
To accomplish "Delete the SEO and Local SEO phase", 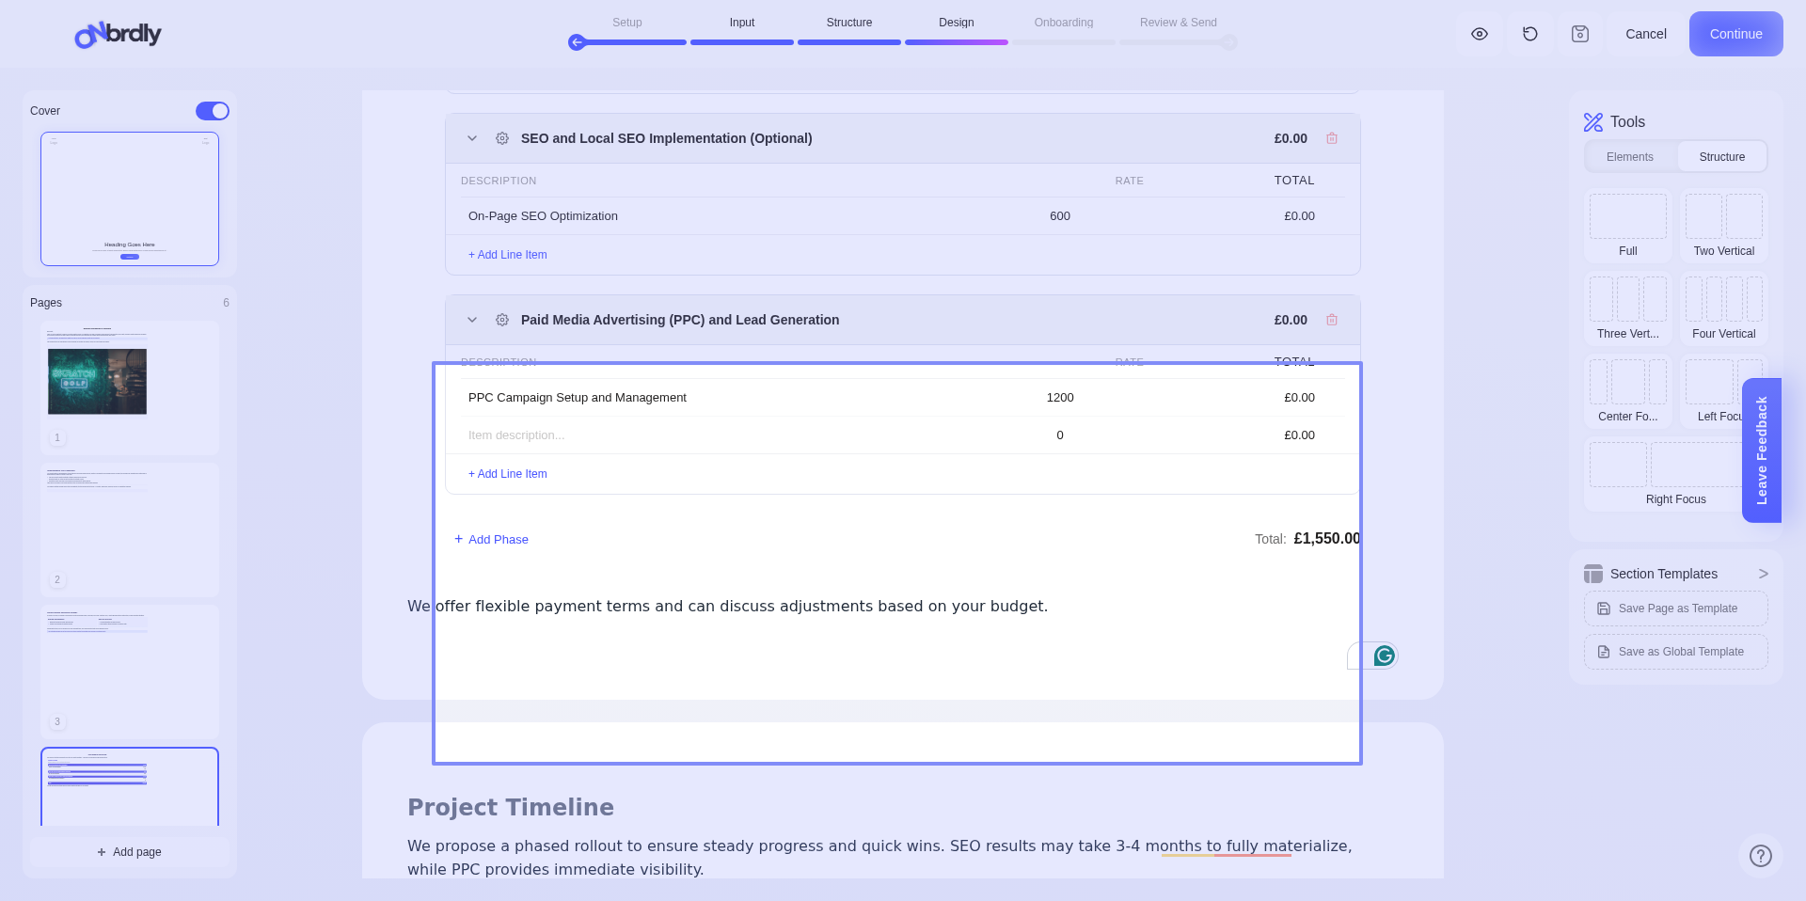I will click(x=1332, y=138).
